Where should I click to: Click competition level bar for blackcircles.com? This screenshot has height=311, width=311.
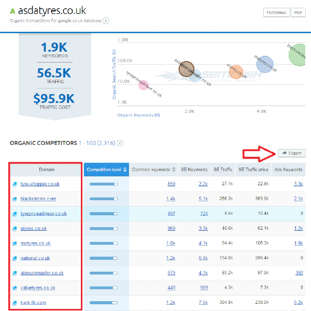point(104,199)
